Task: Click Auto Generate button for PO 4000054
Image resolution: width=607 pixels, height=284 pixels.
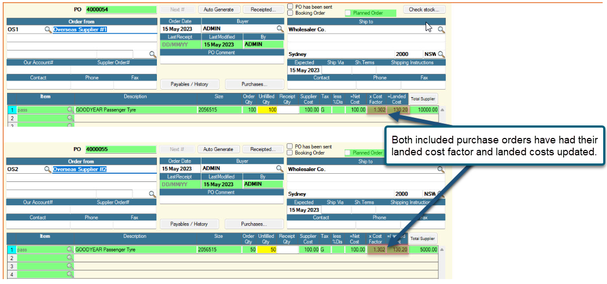Action: 219,9
